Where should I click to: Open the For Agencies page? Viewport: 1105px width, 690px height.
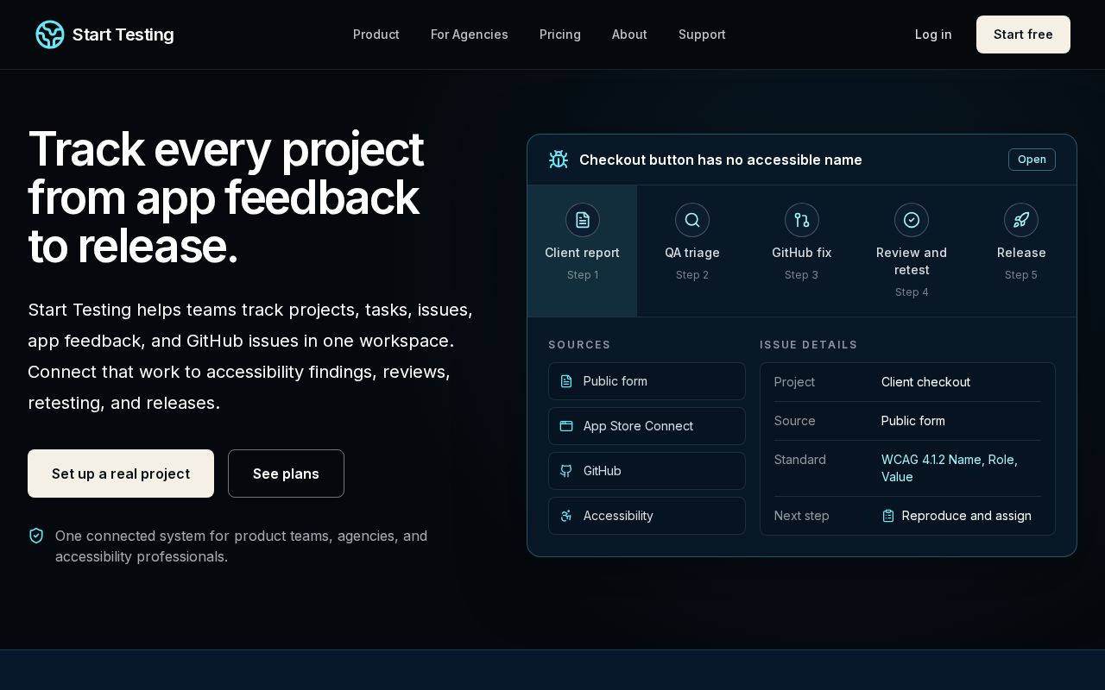[470, 34]
